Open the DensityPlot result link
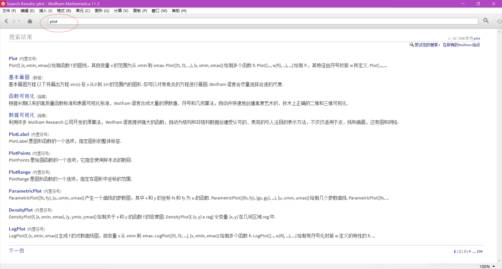The width and height of the screenshot is (502, 269). pos(21,210)
